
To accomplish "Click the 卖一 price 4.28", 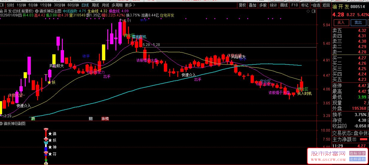I will click(362, 52).
